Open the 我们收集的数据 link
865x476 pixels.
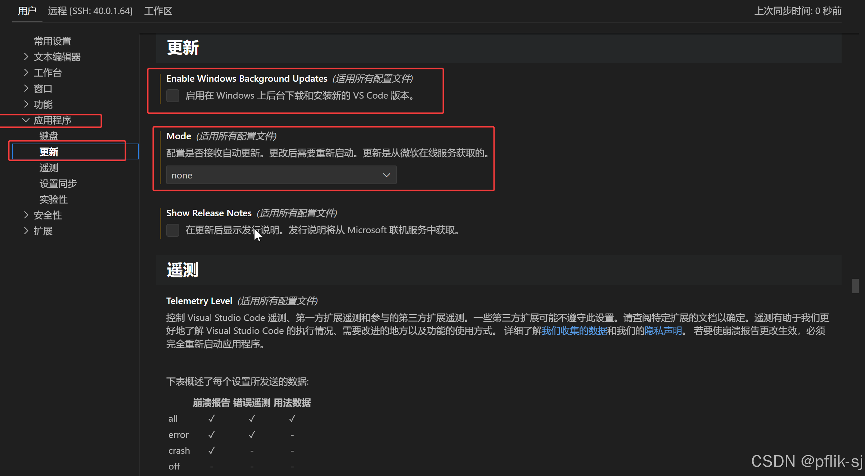[x=574, y=331]
